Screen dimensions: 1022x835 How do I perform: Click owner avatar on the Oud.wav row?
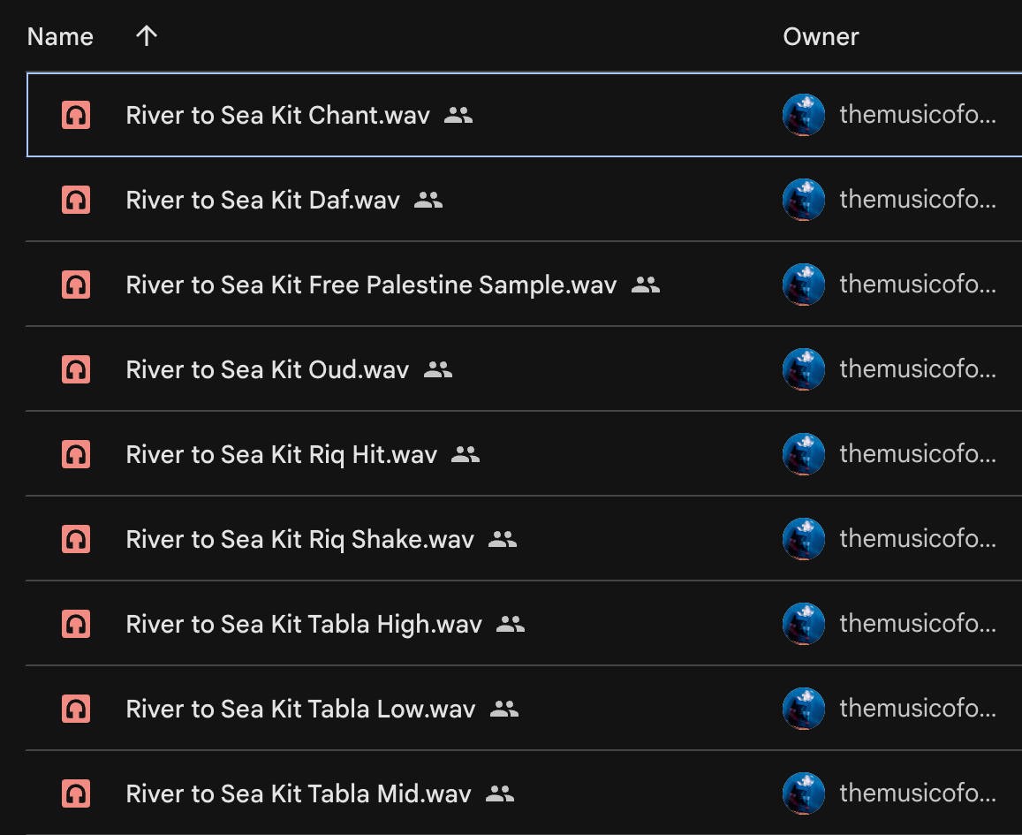coord(804,369)
